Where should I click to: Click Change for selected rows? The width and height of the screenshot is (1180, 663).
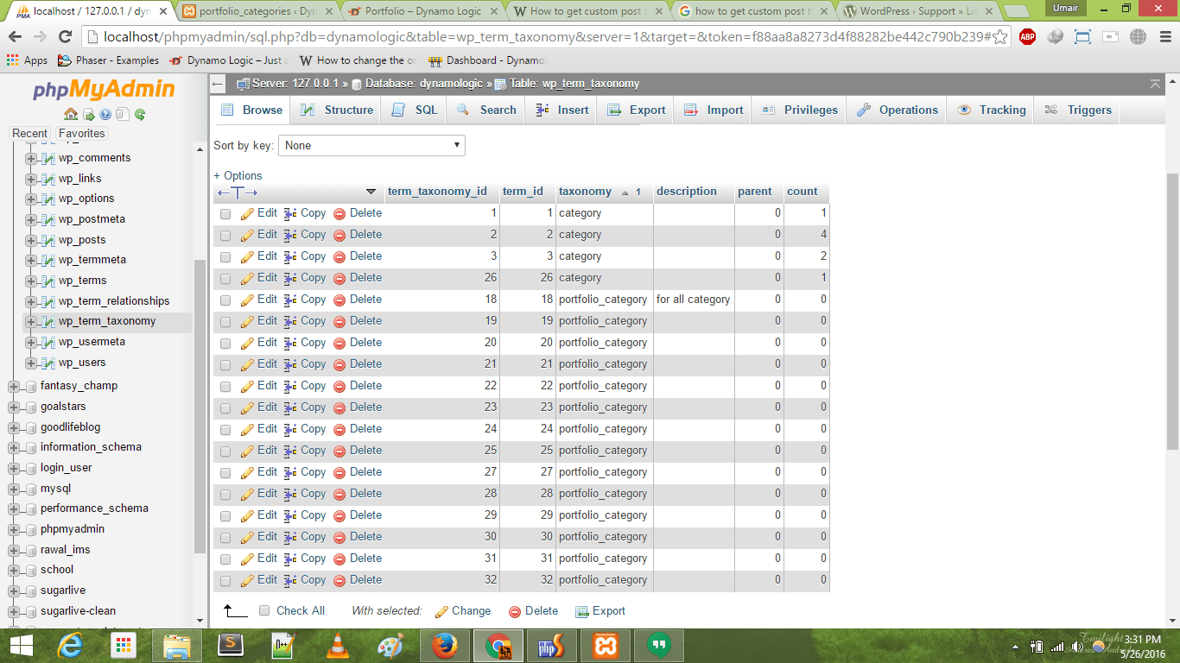(x=463, y=610)
